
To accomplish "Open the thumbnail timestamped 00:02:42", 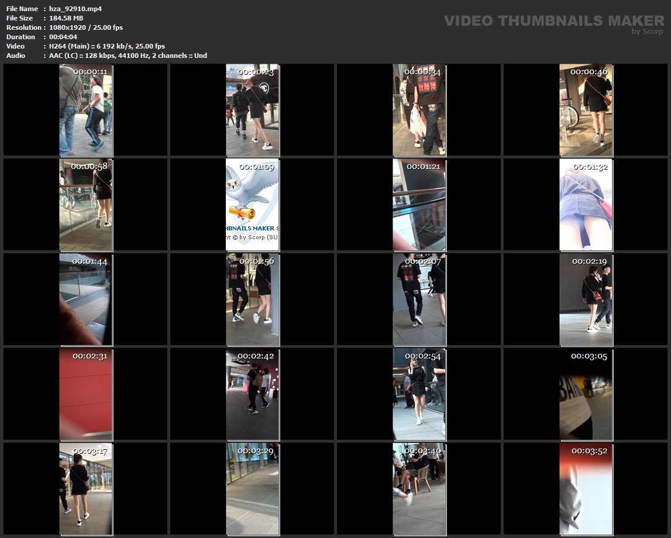I will pos(253,394).
